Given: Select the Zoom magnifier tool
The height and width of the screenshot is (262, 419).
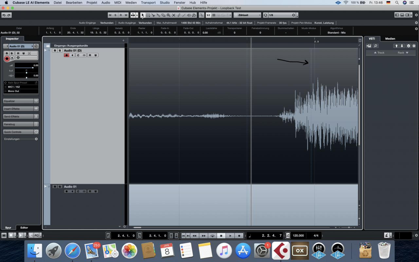Looking at the screenshot, I should [x=169, y=15].
